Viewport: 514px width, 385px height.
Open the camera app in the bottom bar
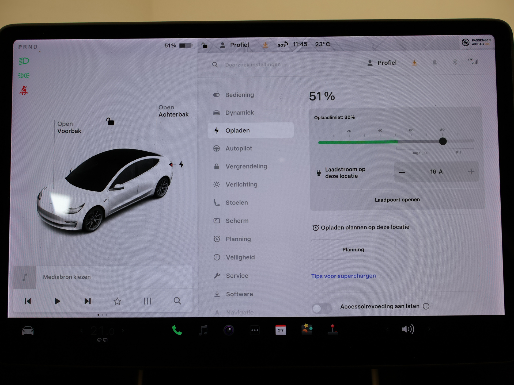pos(229,330)
